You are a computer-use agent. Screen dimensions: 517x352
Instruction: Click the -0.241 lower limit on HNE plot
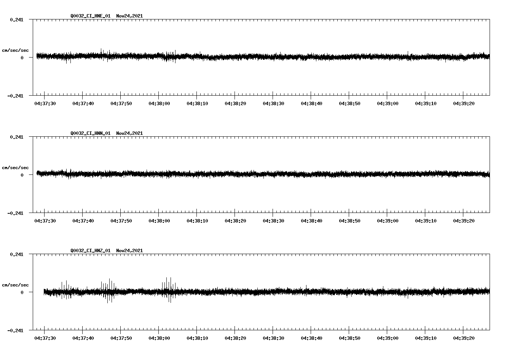point(15,96)
